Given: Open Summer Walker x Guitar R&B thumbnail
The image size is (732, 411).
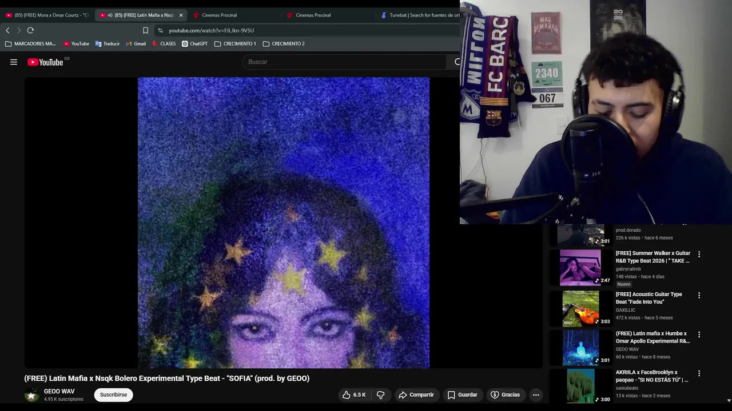Looking at the screenshot, I should coord(580,267).
